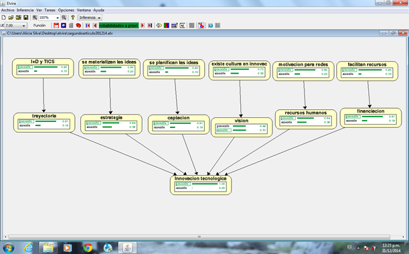Open the 100% zoom level dropdown

pos(58,17)
